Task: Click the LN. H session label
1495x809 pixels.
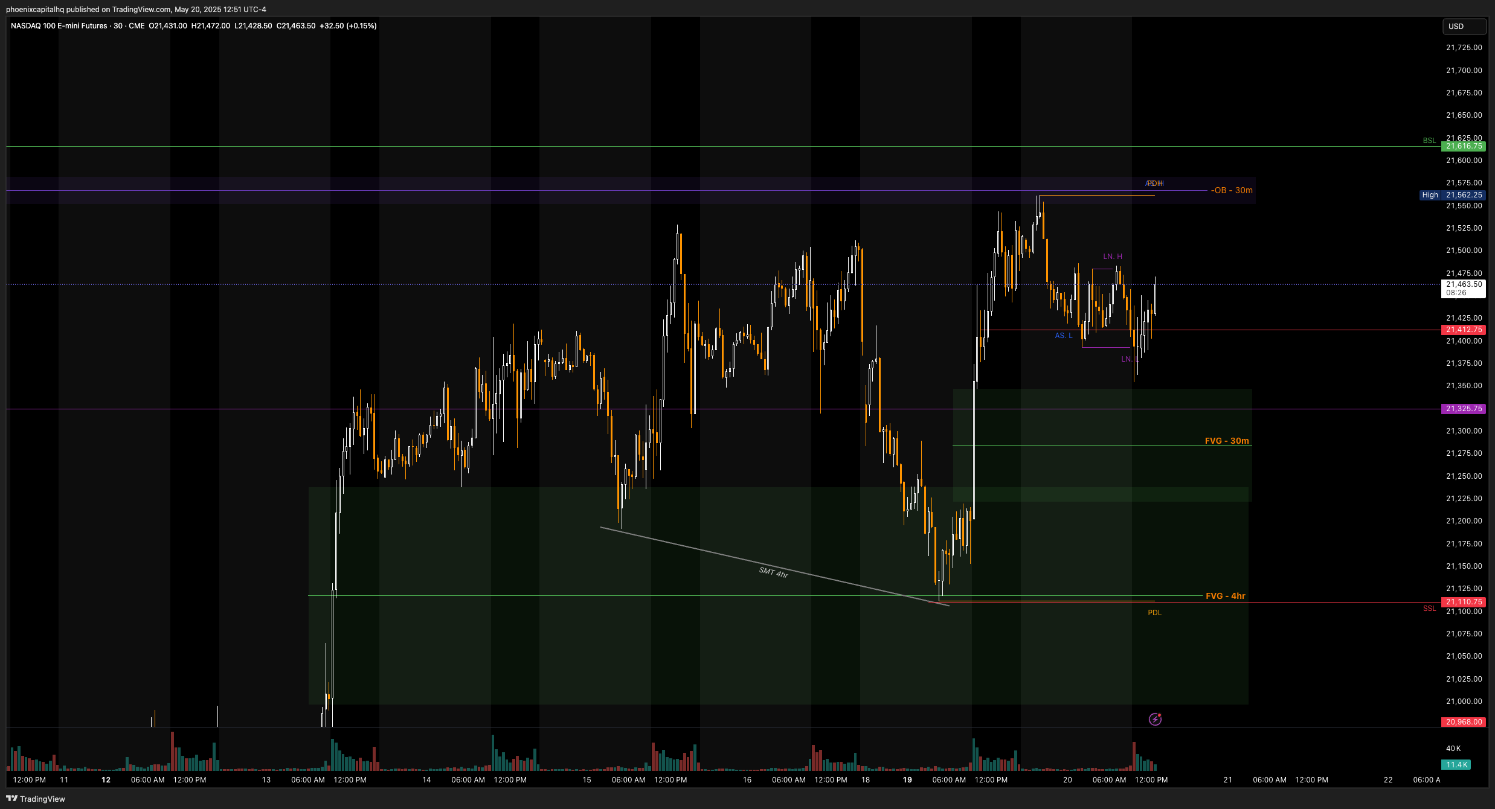Action: 1112,257
